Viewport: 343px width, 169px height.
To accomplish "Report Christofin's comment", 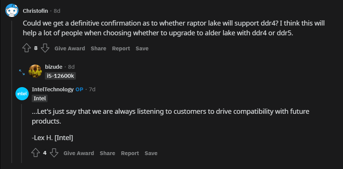I will (x=121, y=48).
